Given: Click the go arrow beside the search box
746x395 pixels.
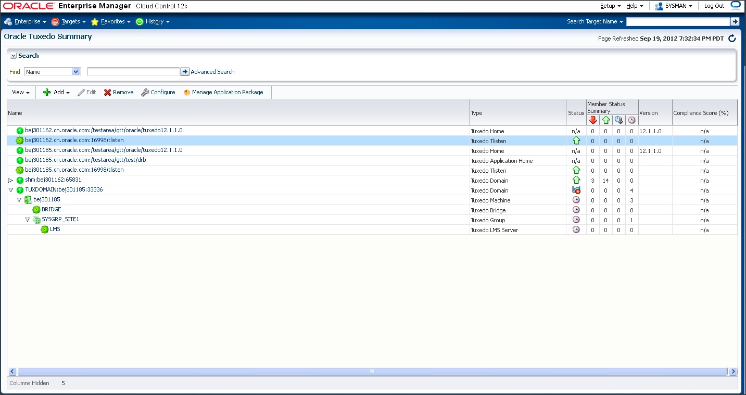Looking at the screenshot, I should (x=185, y=71).
